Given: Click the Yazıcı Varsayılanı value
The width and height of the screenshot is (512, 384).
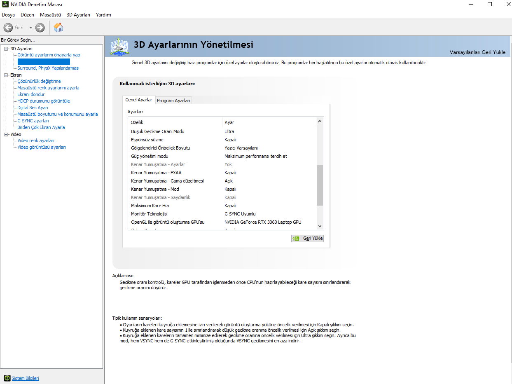Looking at the screenshot, I should (241, 148).
